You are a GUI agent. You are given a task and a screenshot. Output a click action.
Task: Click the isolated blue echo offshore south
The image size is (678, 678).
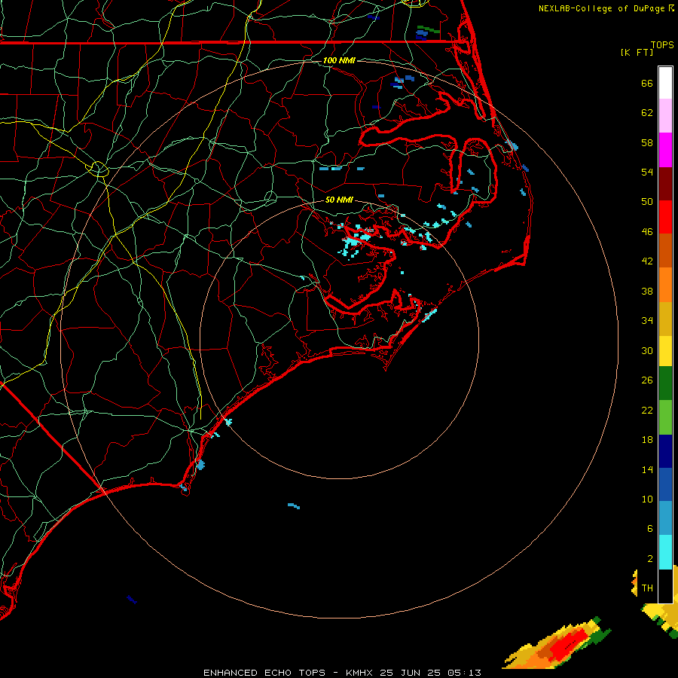294,505
